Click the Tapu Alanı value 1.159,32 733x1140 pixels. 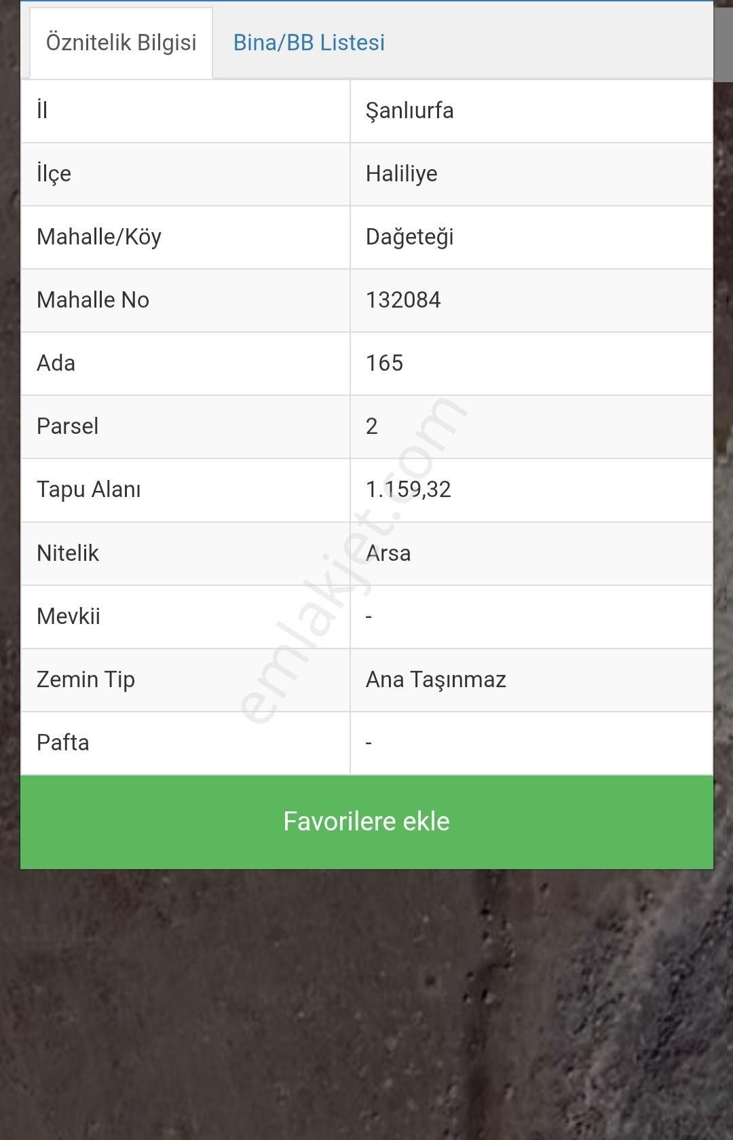pos(408,490)
